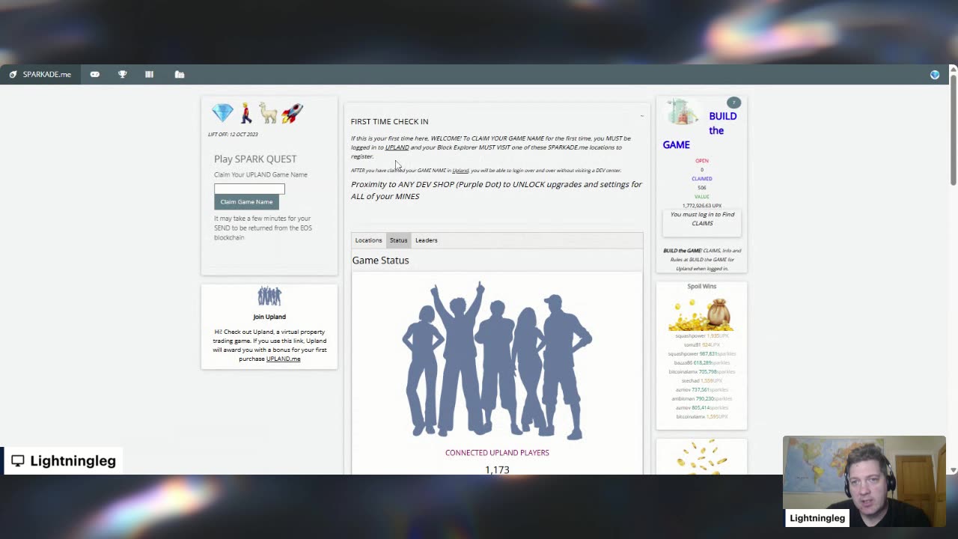The image size is (958, 539).
Task: Click the walking person emoji icon
Action: pyautogui.click(x=246, y=113)
